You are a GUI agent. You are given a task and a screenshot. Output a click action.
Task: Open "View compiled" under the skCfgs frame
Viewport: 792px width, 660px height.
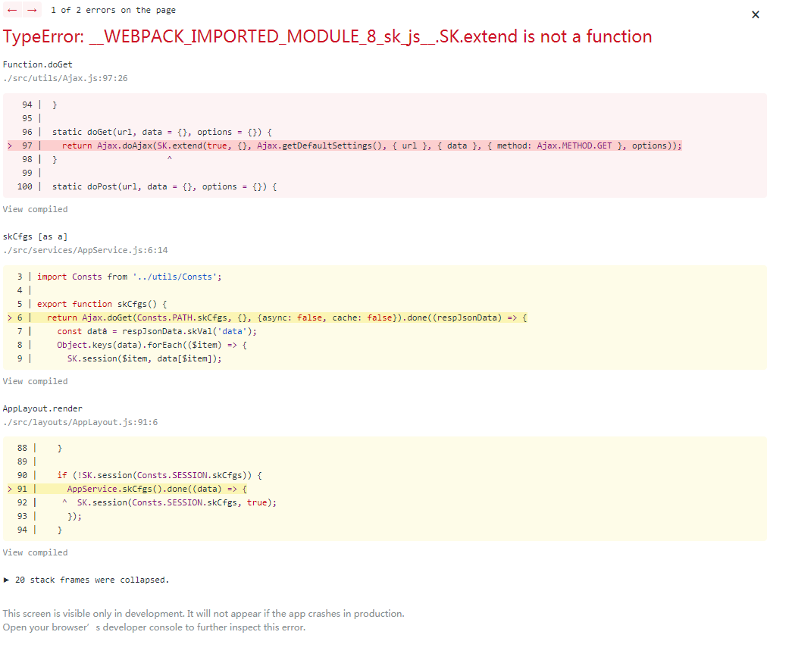35,380
